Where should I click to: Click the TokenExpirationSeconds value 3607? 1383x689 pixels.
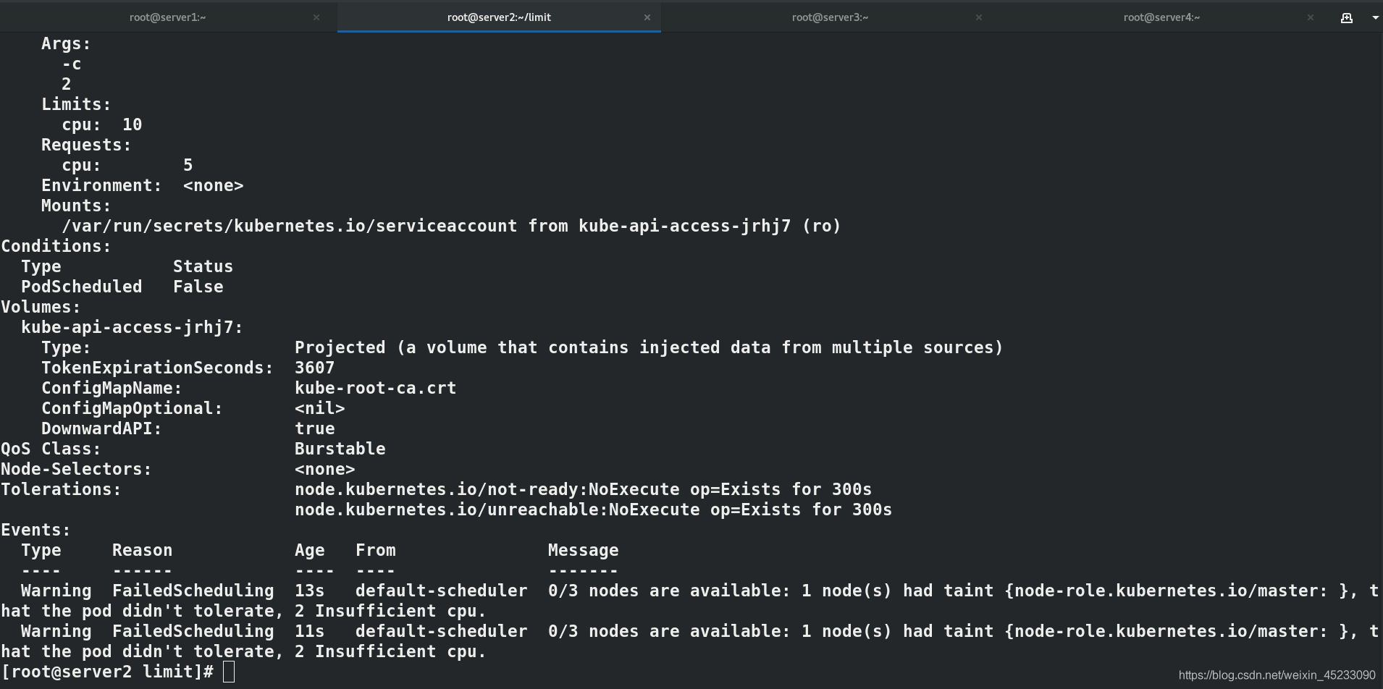(314, 368)
